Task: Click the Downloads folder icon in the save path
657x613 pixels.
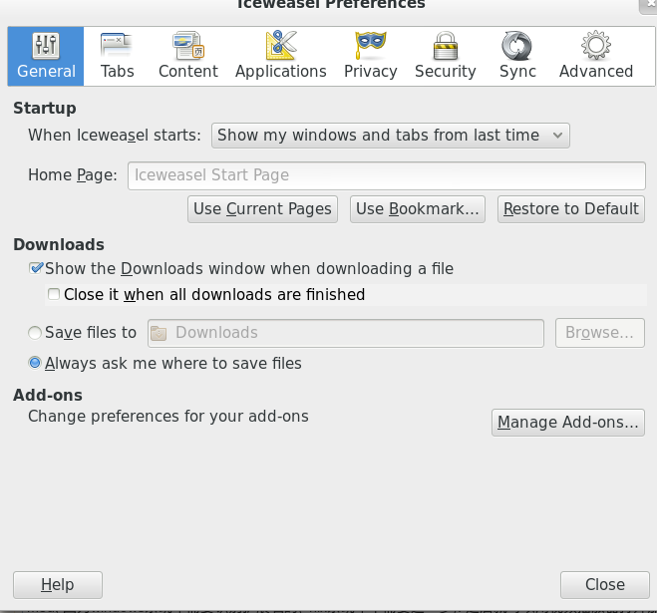Action: 159,334
